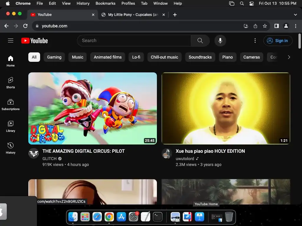Go back with Chrome's back arrow
Viewport: 302px width, 226px height.
tap(6, 26)
